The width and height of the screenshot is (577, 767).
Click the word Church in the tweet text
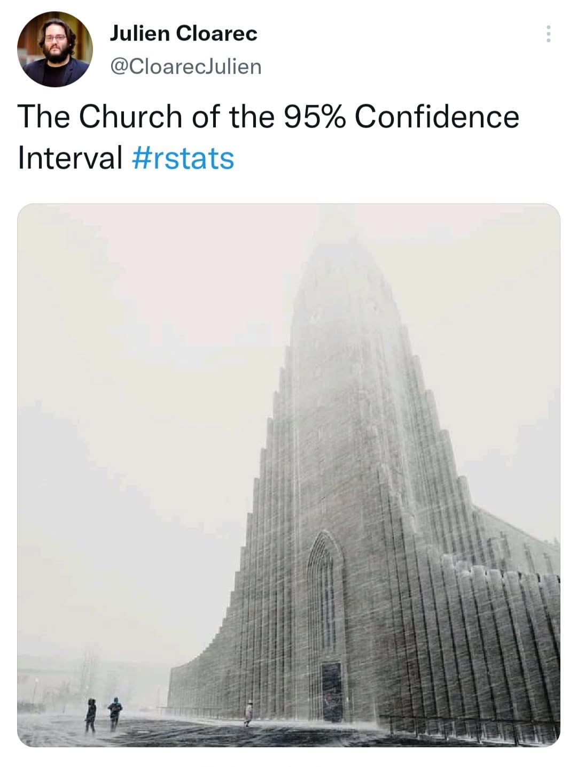pos(130,116)
